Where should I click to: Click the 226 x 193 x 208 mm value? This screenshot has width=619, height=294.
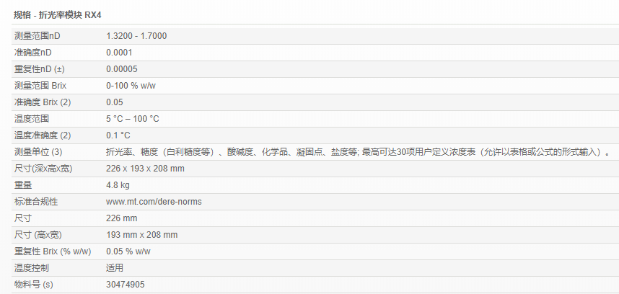pos(145,169)
